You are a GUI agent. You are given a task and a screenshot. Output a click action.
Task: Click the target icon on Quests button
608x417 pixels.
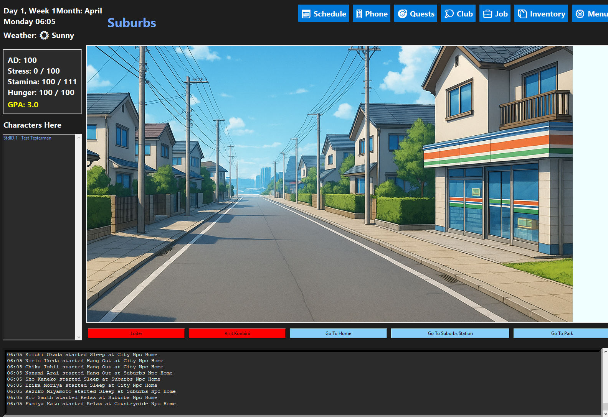[402, 14]
